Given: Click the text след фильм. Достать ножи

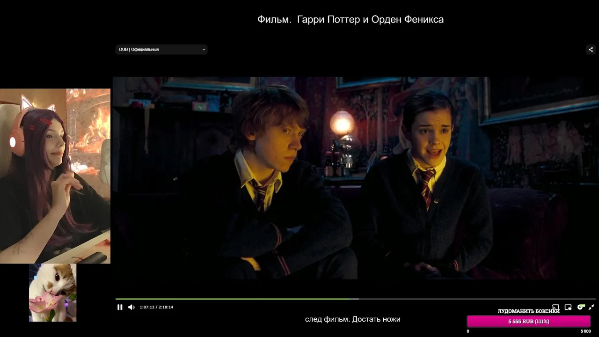Looking at the screenshot, I should pyautogui.click(x=352, y=319).
